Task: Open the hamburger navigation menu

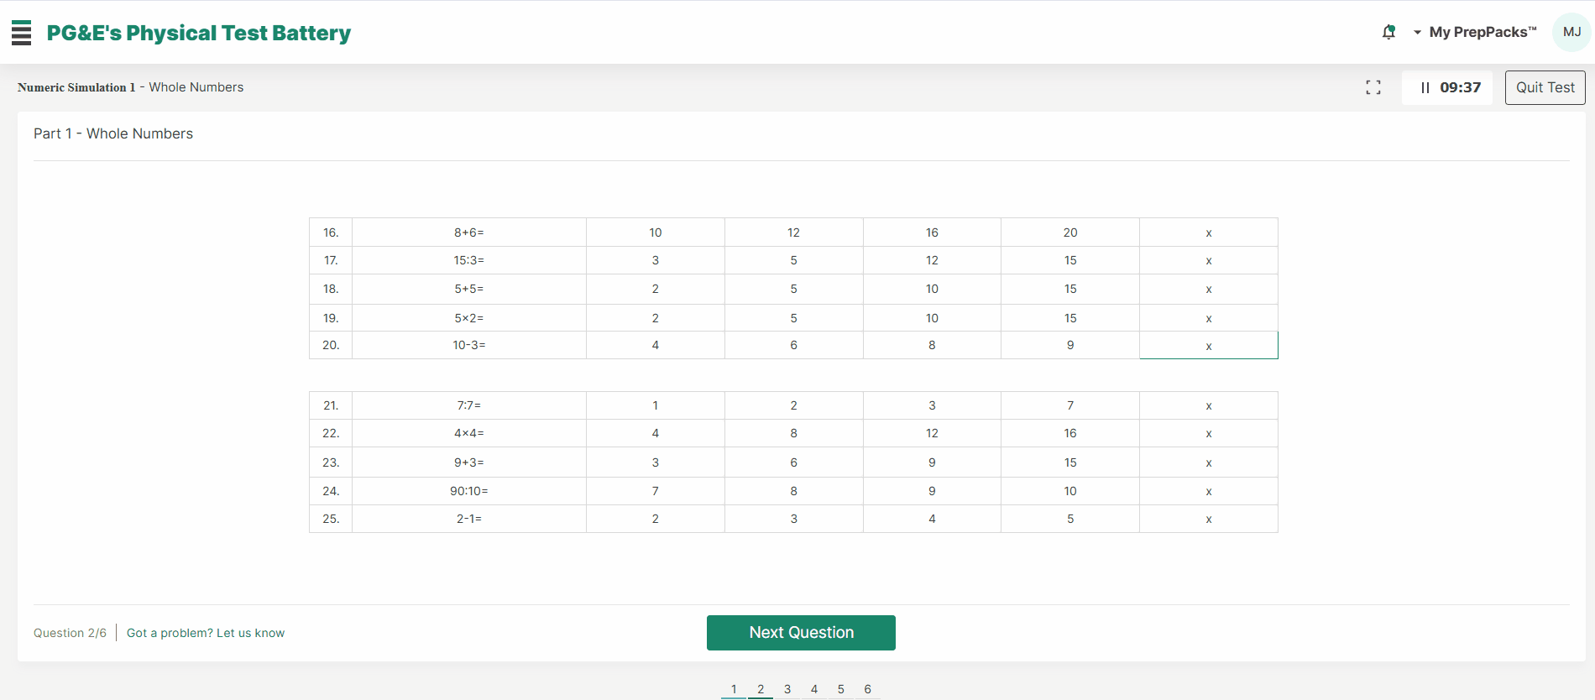Action: tap(21, 33)
